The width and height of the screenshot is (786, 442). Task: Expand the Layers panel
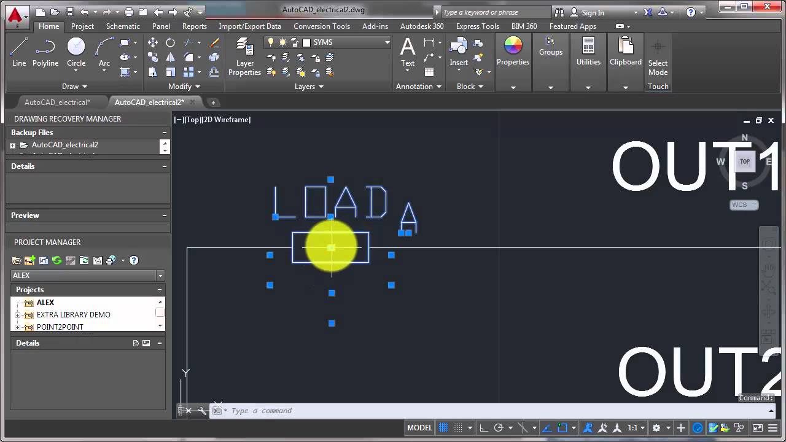point(309,87)
